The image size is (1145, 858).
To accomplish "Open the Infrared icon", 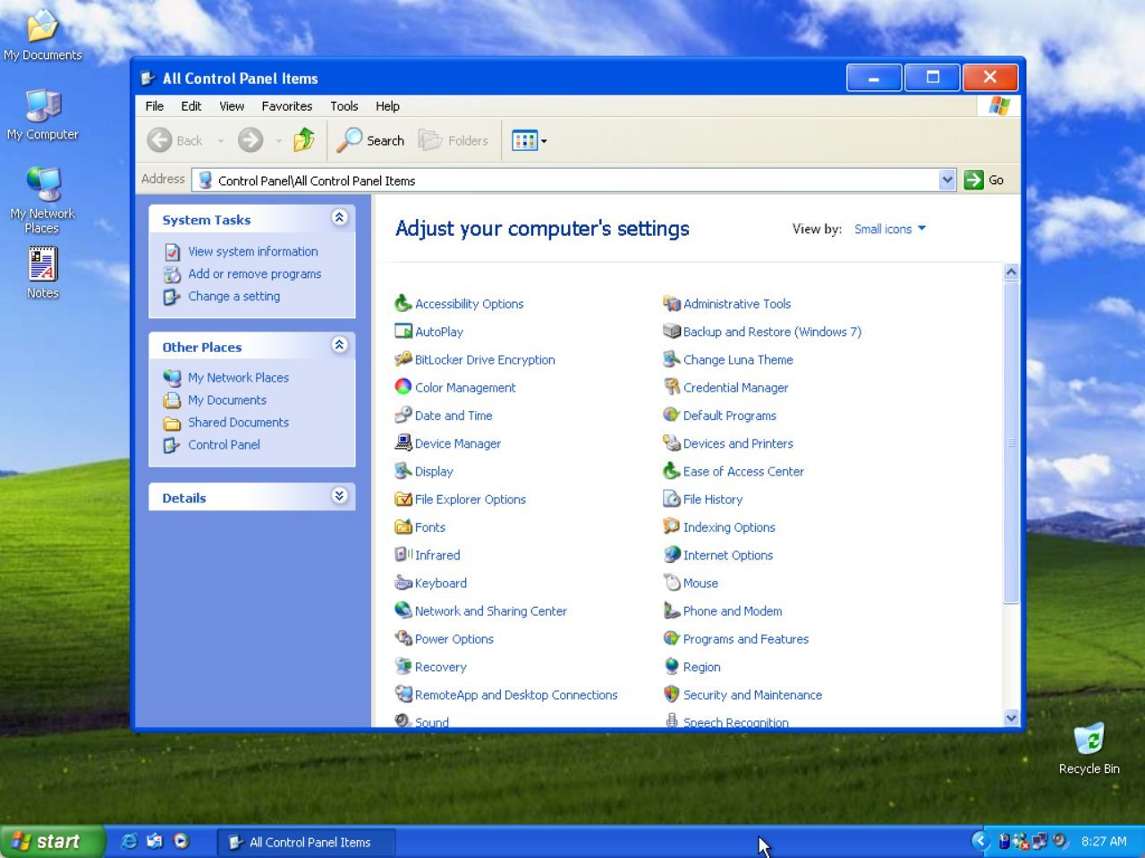I will (403, 554).
